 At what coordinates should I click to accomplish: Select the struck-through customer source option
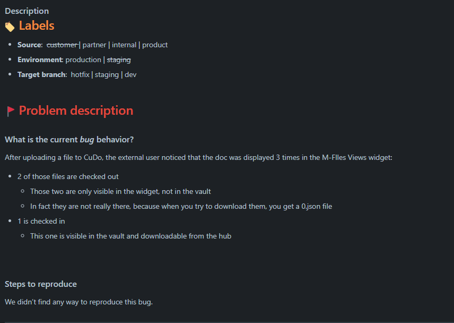62,45
